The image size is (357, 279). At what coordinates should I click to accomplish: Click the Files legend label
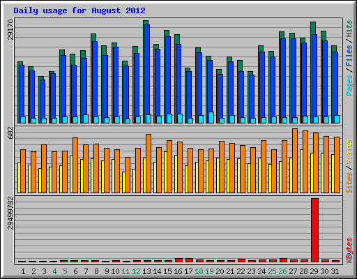click(x=349, y=55)
